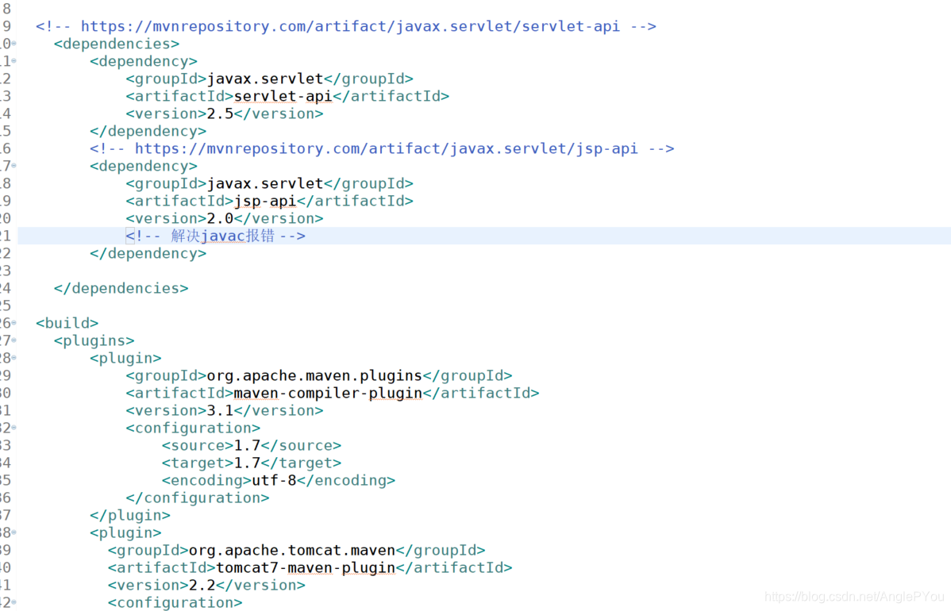Click version value 3.1
951x611 pixels.
[220, 411]
